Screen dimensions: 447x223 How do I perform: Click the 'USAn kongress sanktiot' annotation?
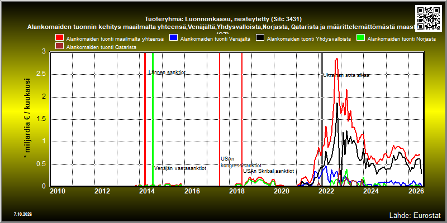[241, 162]
